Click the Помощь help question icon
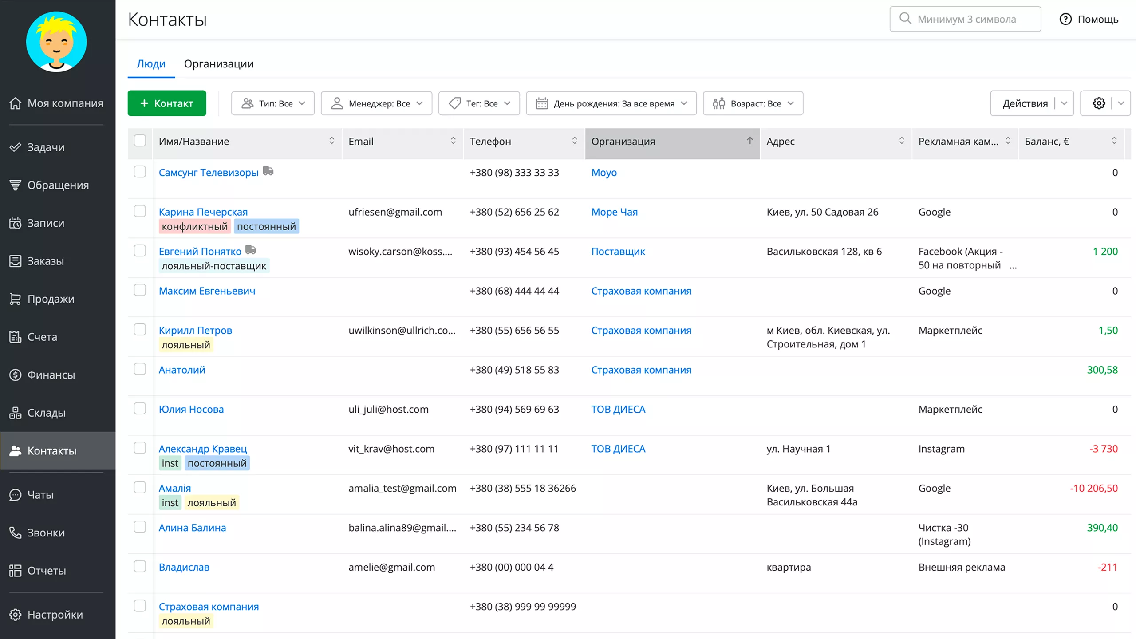The height and width of the screenshot is (639, 1136). click(x=1065, y=19)
